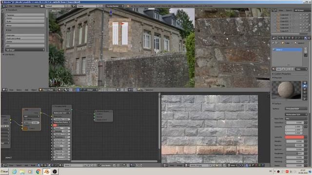312x175 pixels.
Task: Open the viewport shading selector icon
Action: 60,90
